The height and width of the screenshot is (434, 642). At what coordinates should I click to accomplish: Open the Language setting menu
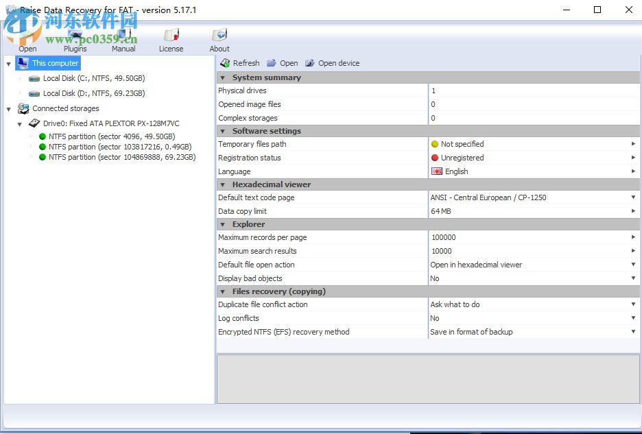coord(633,171)
